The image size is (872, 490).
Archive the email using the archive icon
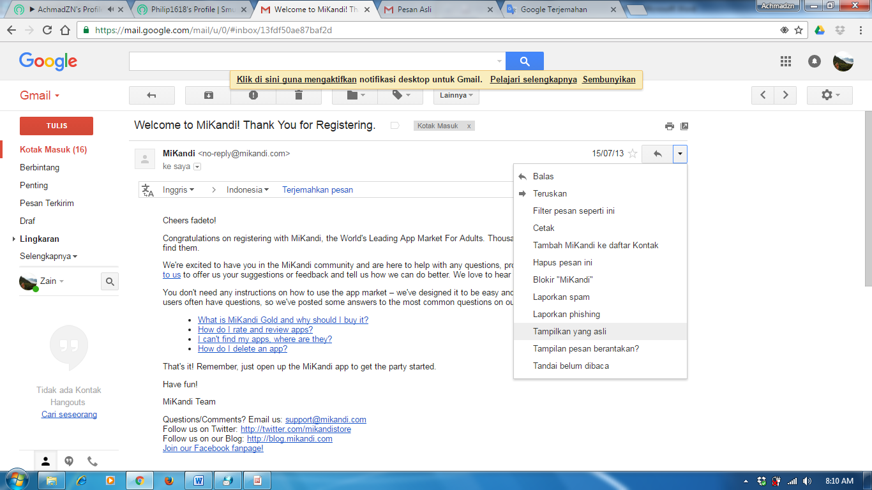(207, 95)
